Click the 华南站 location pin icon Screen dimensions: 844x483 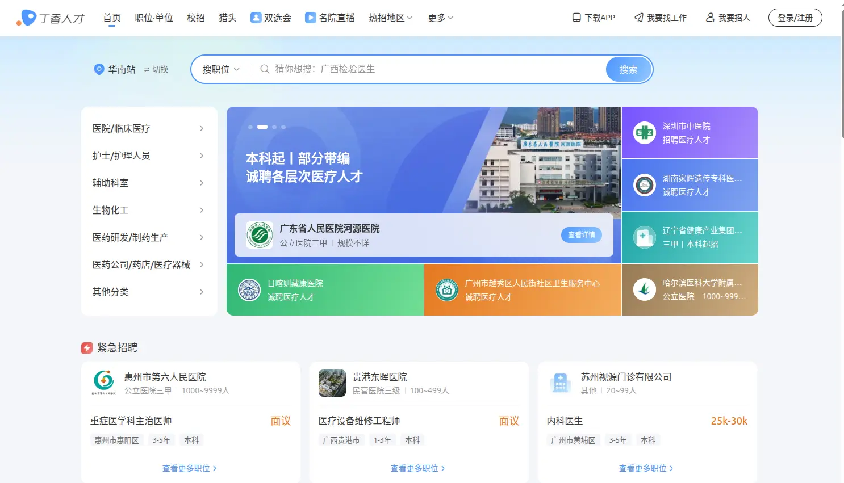tap(99, 69)
